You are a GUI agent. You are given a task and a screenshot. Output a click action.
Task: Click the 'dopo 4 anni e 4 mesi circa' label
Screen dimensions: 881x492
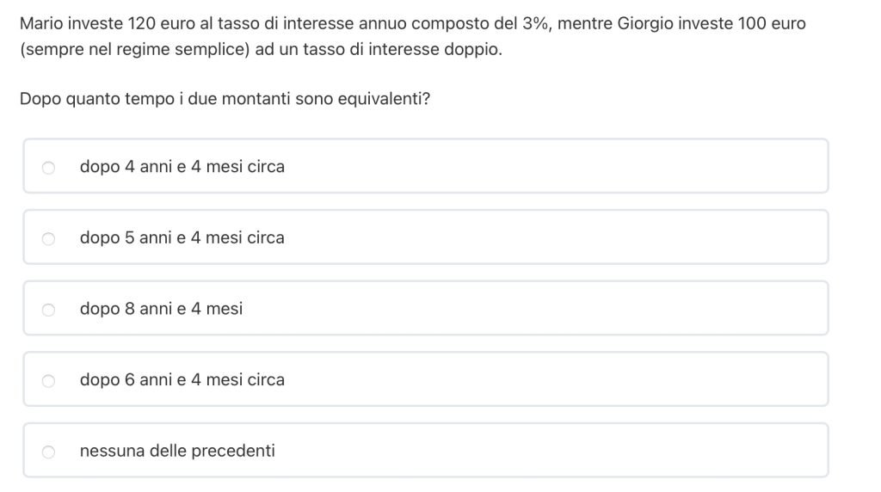point(182,167)
